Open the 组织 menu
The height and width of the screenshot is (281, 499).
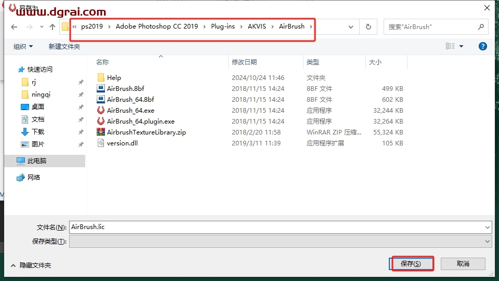click(23, 46)
